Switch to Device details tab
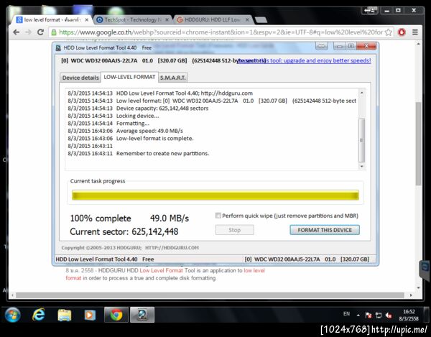 [x=80, y=78]
